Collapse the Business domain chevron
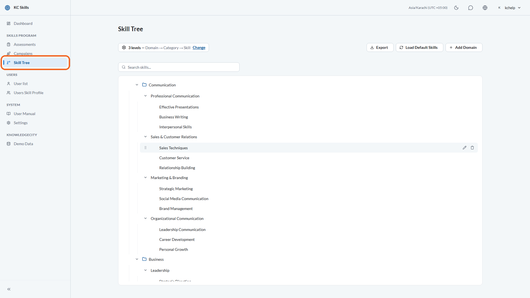Screen dimensions: 530x298 (x=137, y=259)
